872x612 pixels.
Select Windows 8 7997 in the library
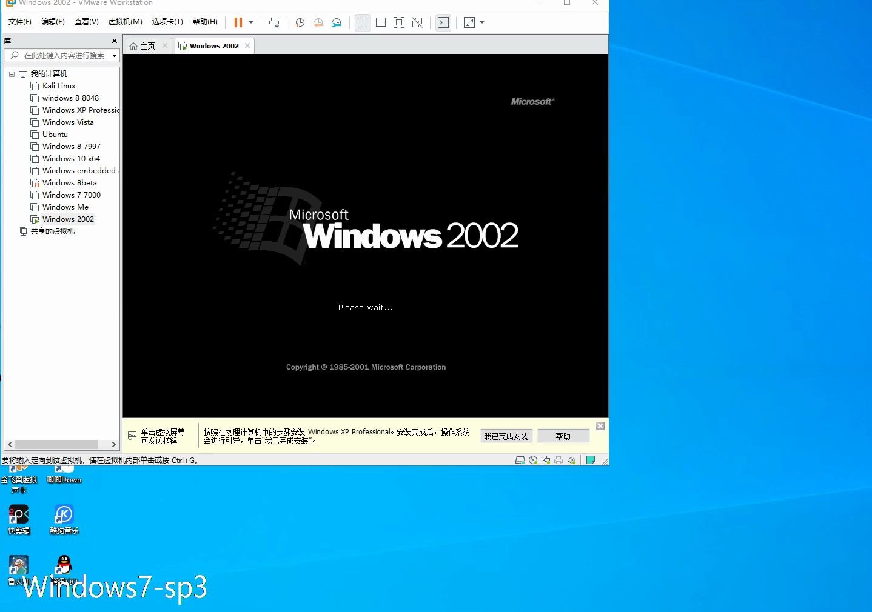click(72, 147)
